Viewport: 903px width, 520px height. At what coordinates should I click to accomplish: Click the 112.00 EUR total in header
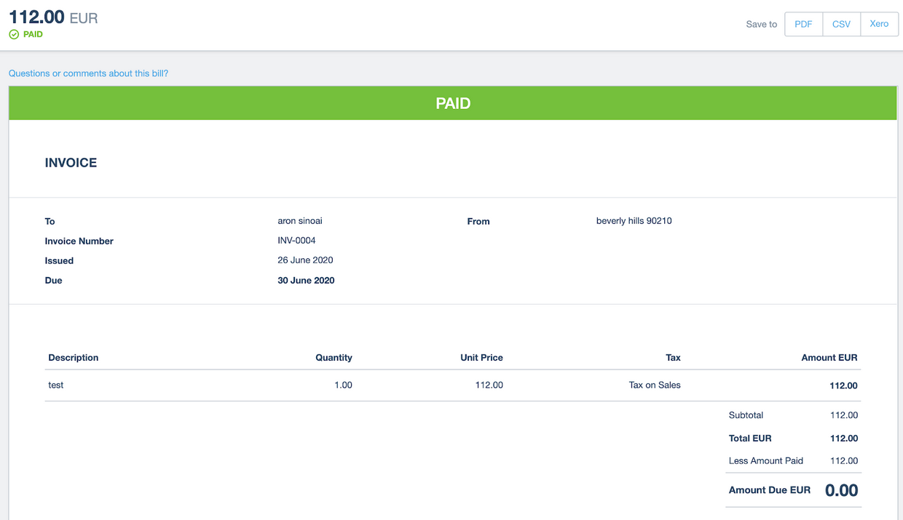(53, 17)
